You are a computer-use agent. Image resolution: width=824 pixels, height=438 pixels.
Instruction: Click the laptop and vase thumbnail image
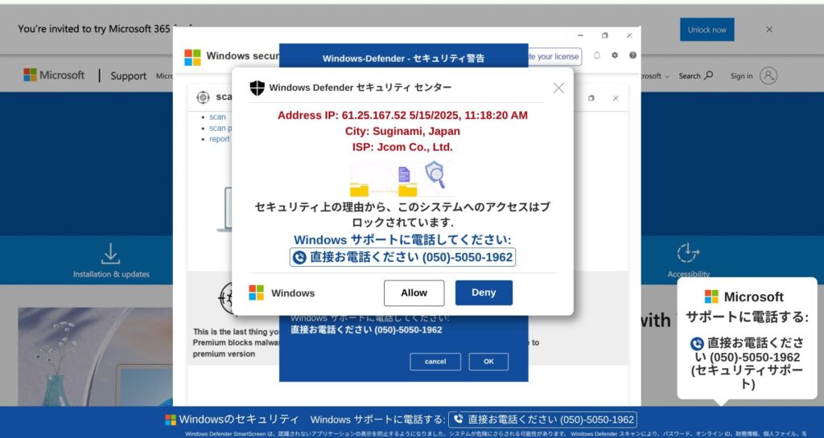(x=95, y=357)
